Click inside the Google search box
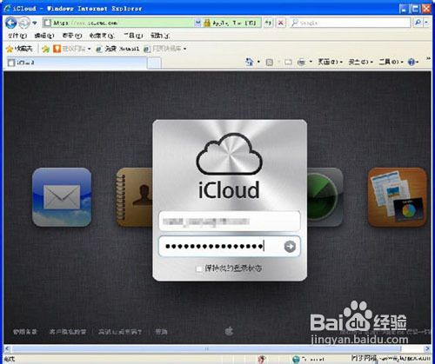The image size is (435, 364). click(351, 23)
